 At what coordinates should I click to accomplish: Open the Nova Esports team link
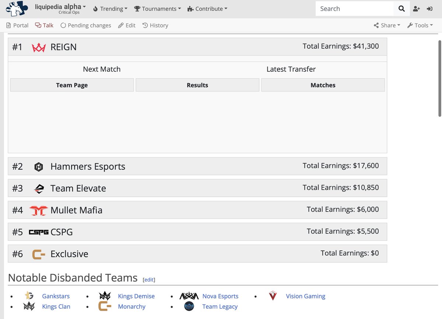point(220,296)
